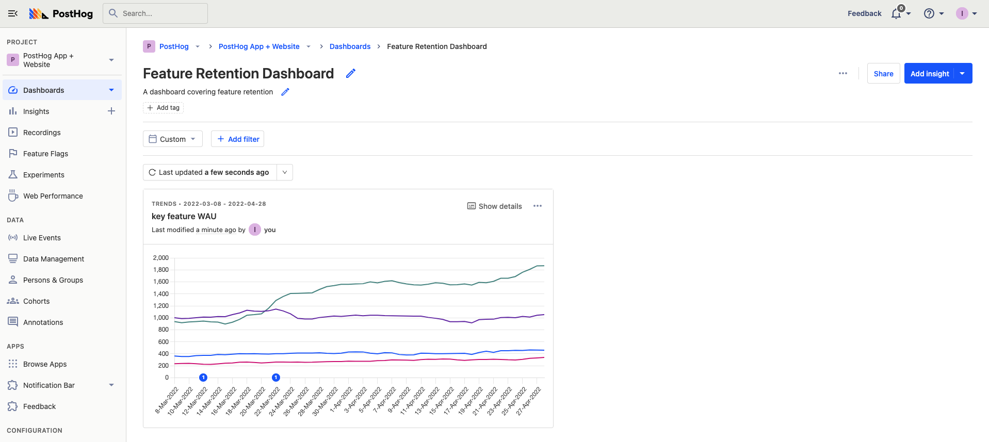Viewport: 989px width, 442px height.
Task: Open the key feature WAU card options menu
Action: (538, 206)
